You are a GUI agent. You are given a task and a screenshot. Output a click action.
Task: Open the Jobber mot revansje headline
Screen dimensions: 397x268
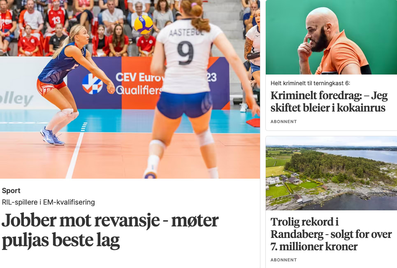point(110,230)
